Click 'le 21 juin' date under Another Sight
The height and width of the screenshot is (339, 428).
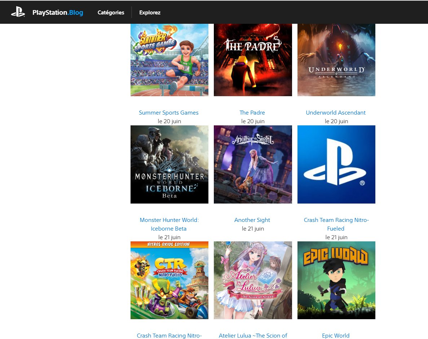253,228
